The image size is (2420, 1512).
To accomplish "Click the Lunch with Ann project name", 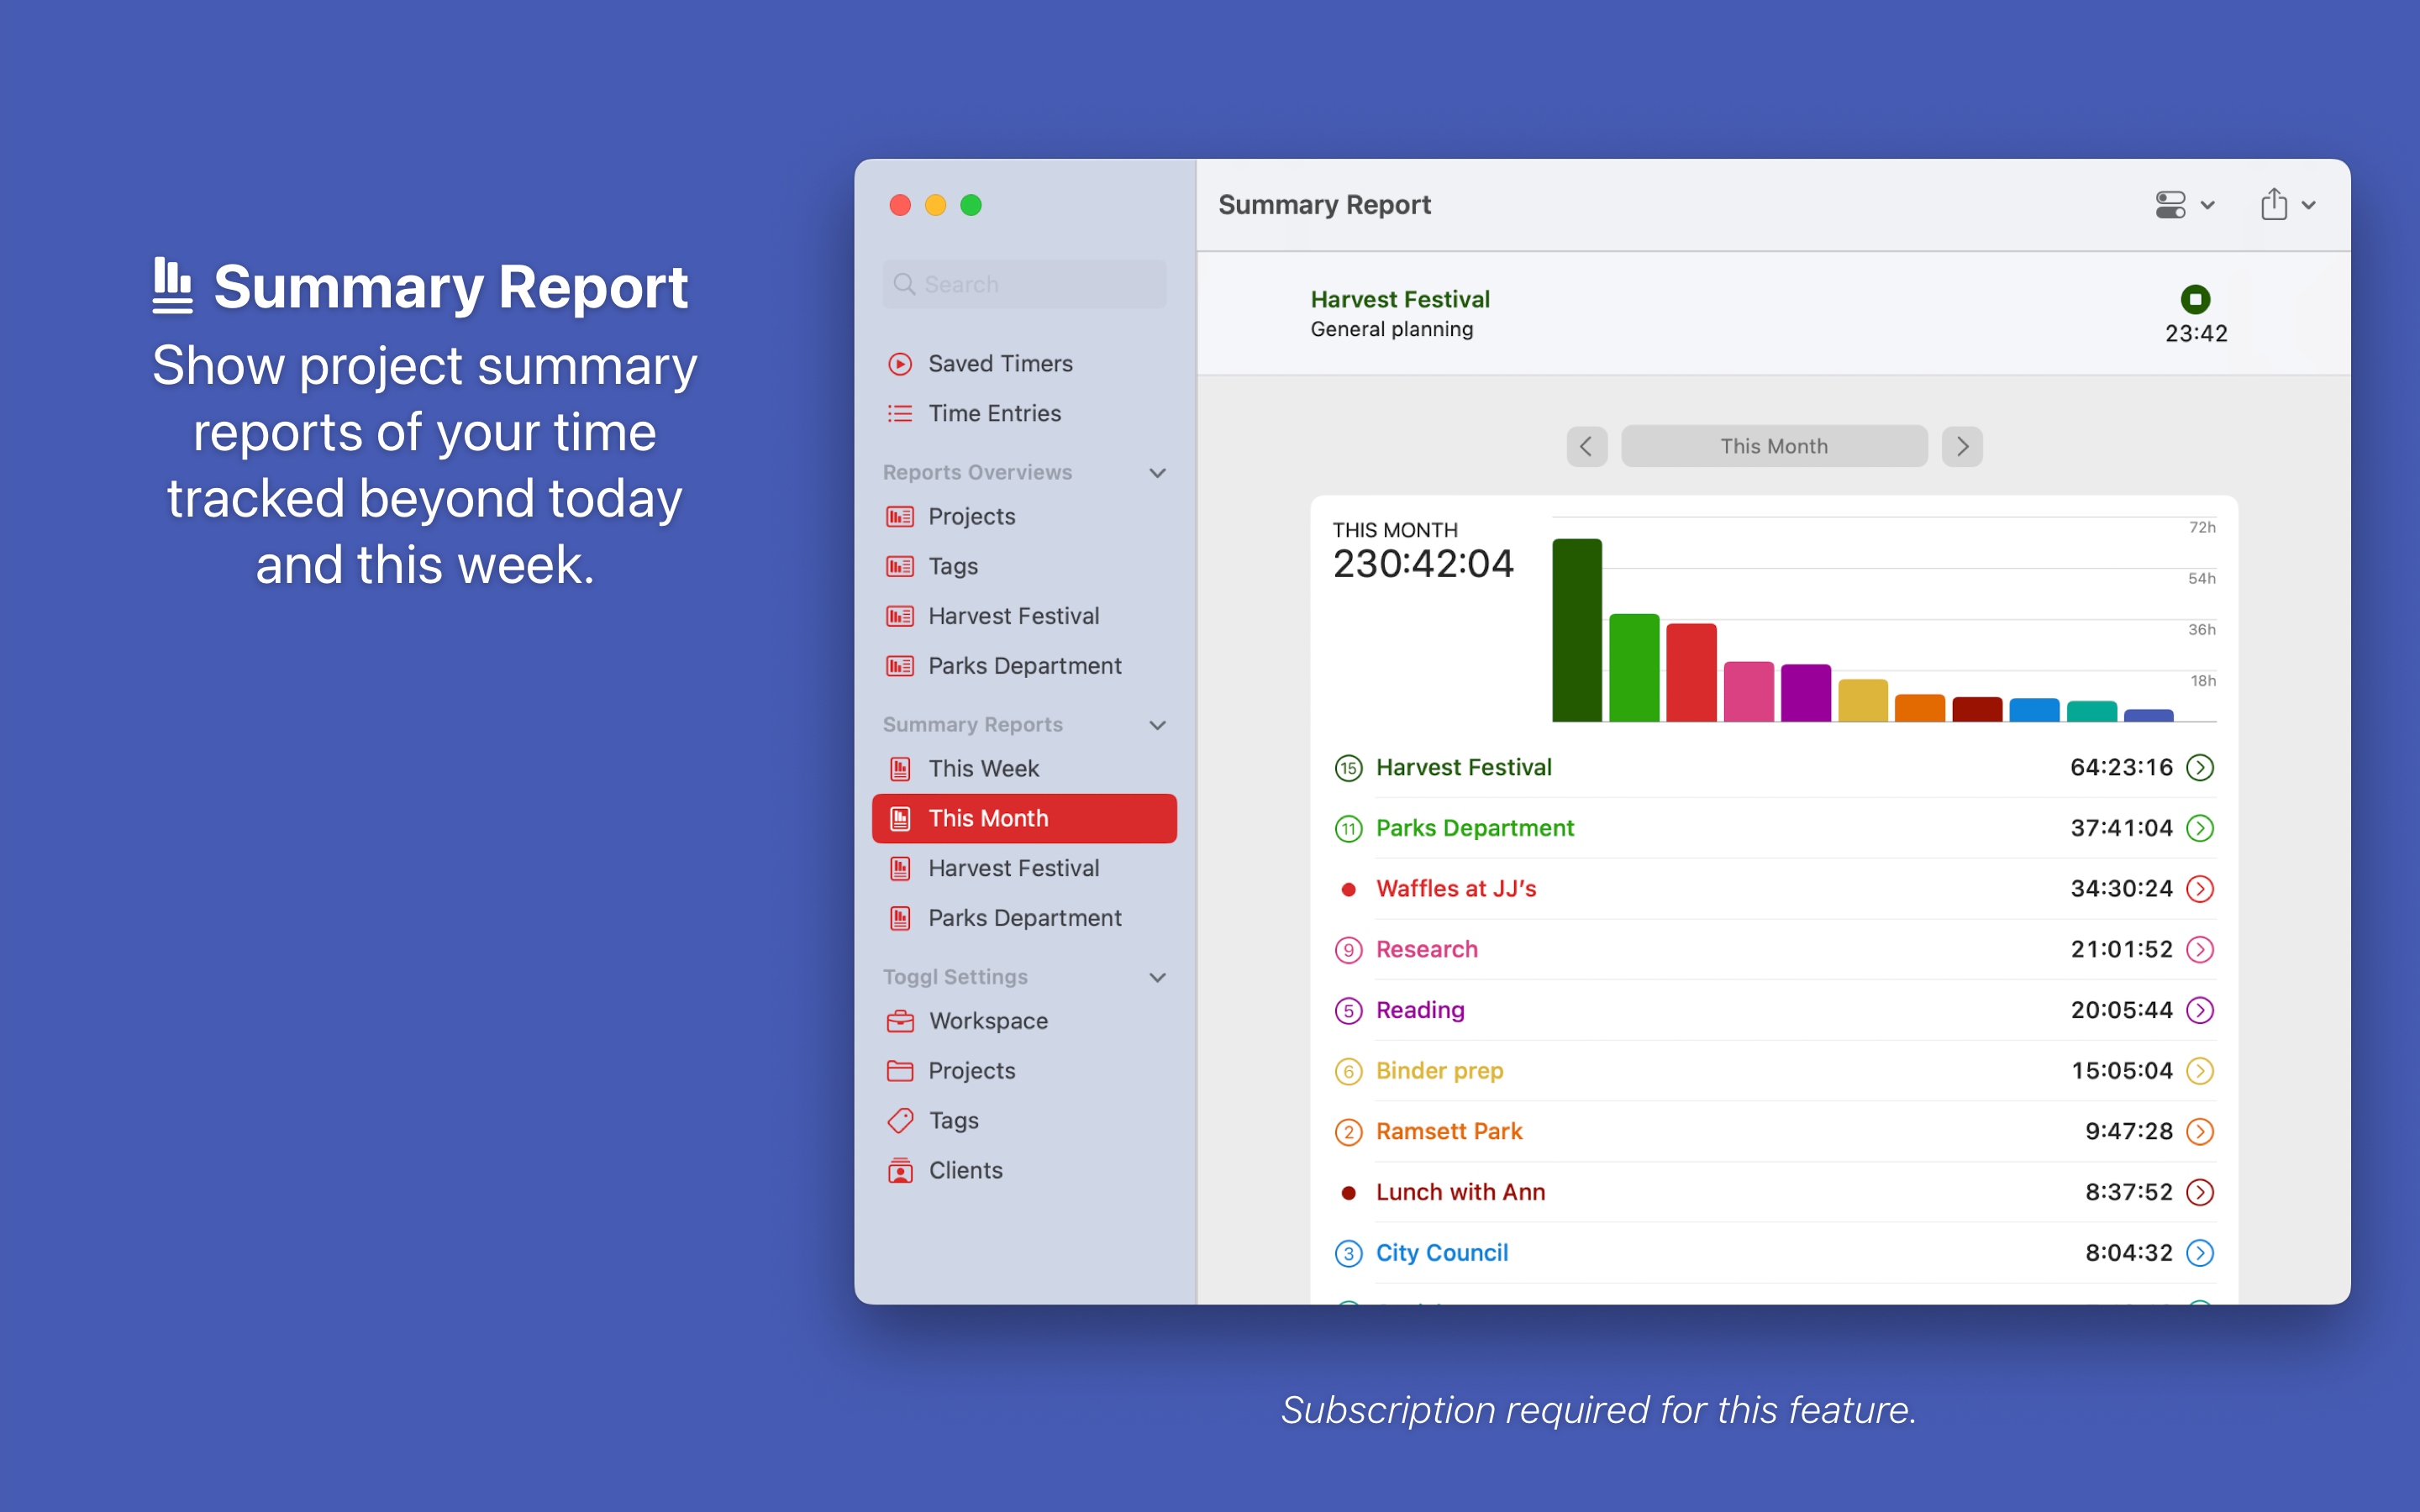I will [1460, 1192].
